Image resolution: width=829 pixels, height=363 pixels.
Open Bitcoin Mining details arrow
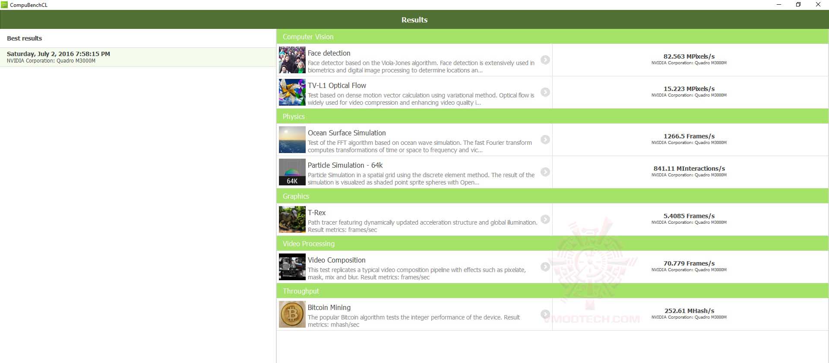(545, 314)
